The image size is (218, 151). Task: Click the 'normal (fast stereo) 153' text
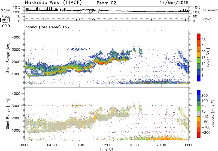coord(47,27)
